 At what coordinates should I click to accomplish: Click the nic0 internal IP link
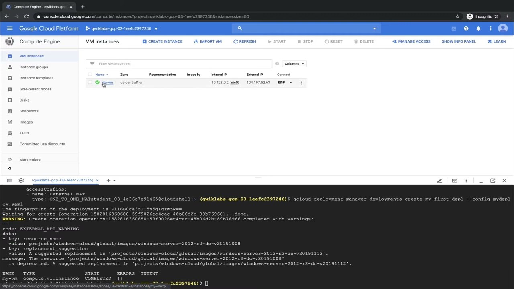pos(235,83)
